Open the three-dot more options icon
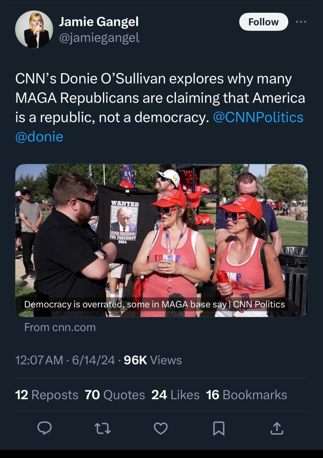323x458 pixels. click(301, 21)
